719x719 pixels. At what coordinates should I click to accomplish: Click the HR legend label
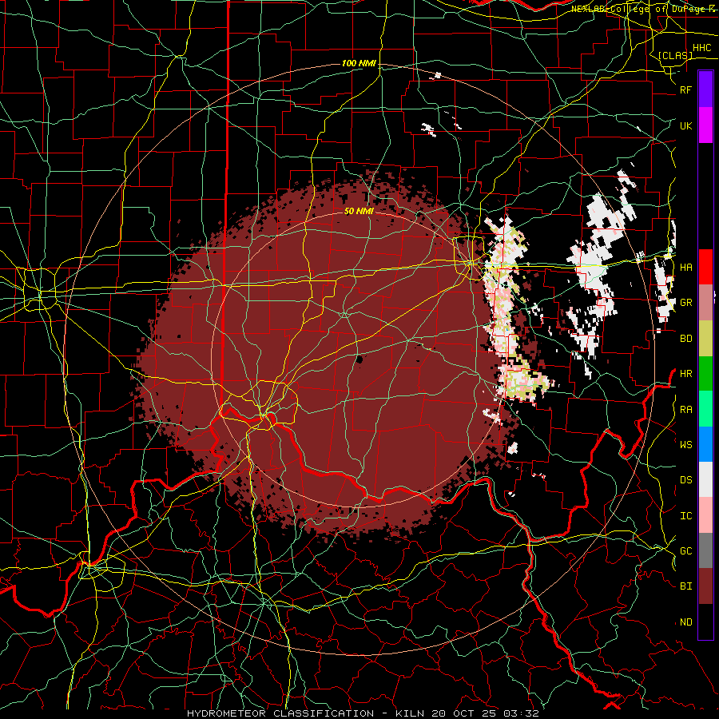685,374
